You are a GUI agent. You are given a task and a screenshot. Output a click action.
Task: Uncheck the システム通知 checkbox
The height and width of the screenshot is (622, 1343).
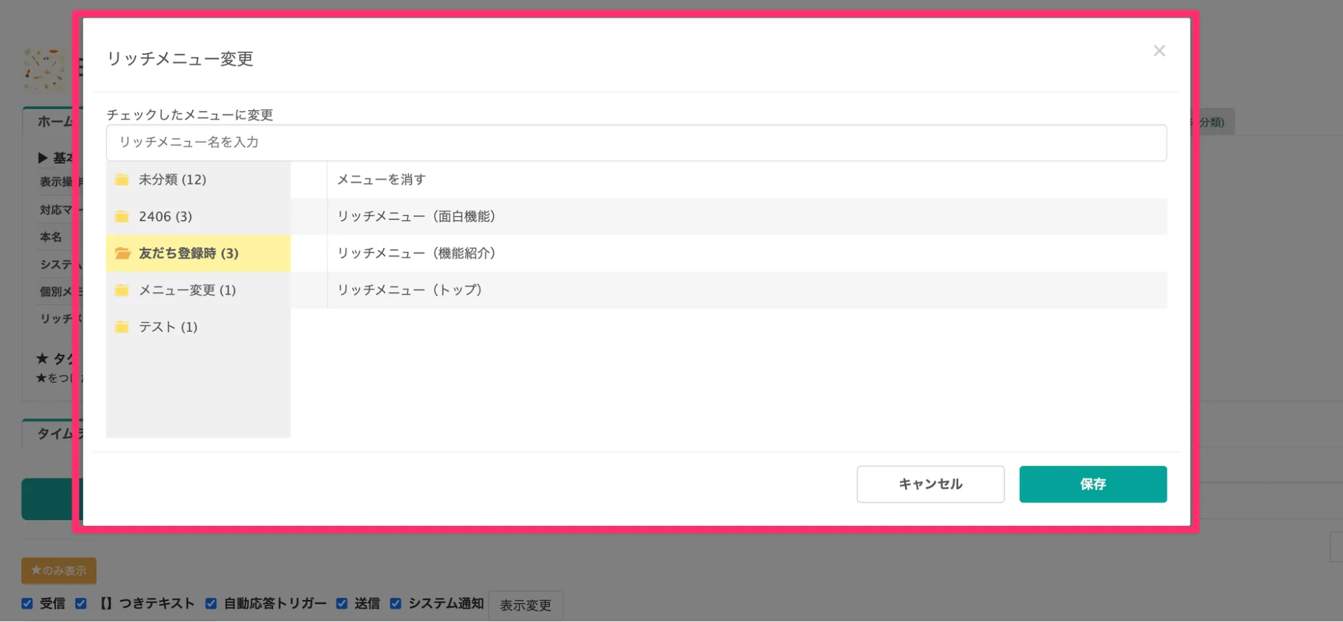tap(394, 603)
